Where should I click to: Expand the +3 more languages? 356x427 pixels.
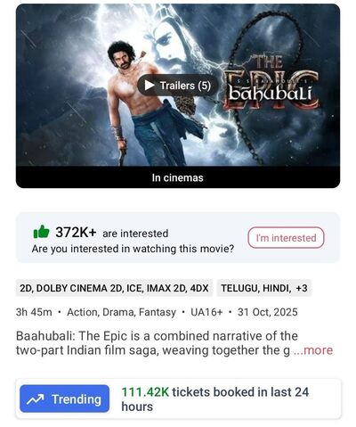tap(302, 288)
